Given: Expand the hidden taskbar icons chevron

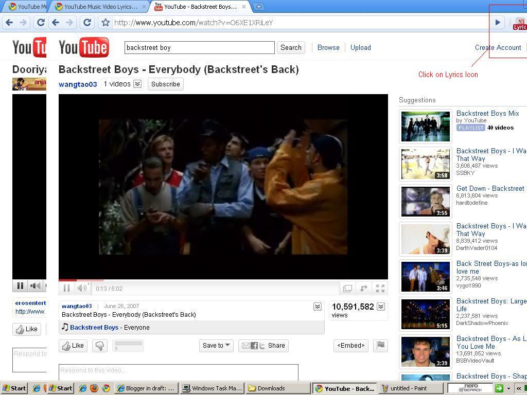Looking at the screenshot, I should (519, 388).
